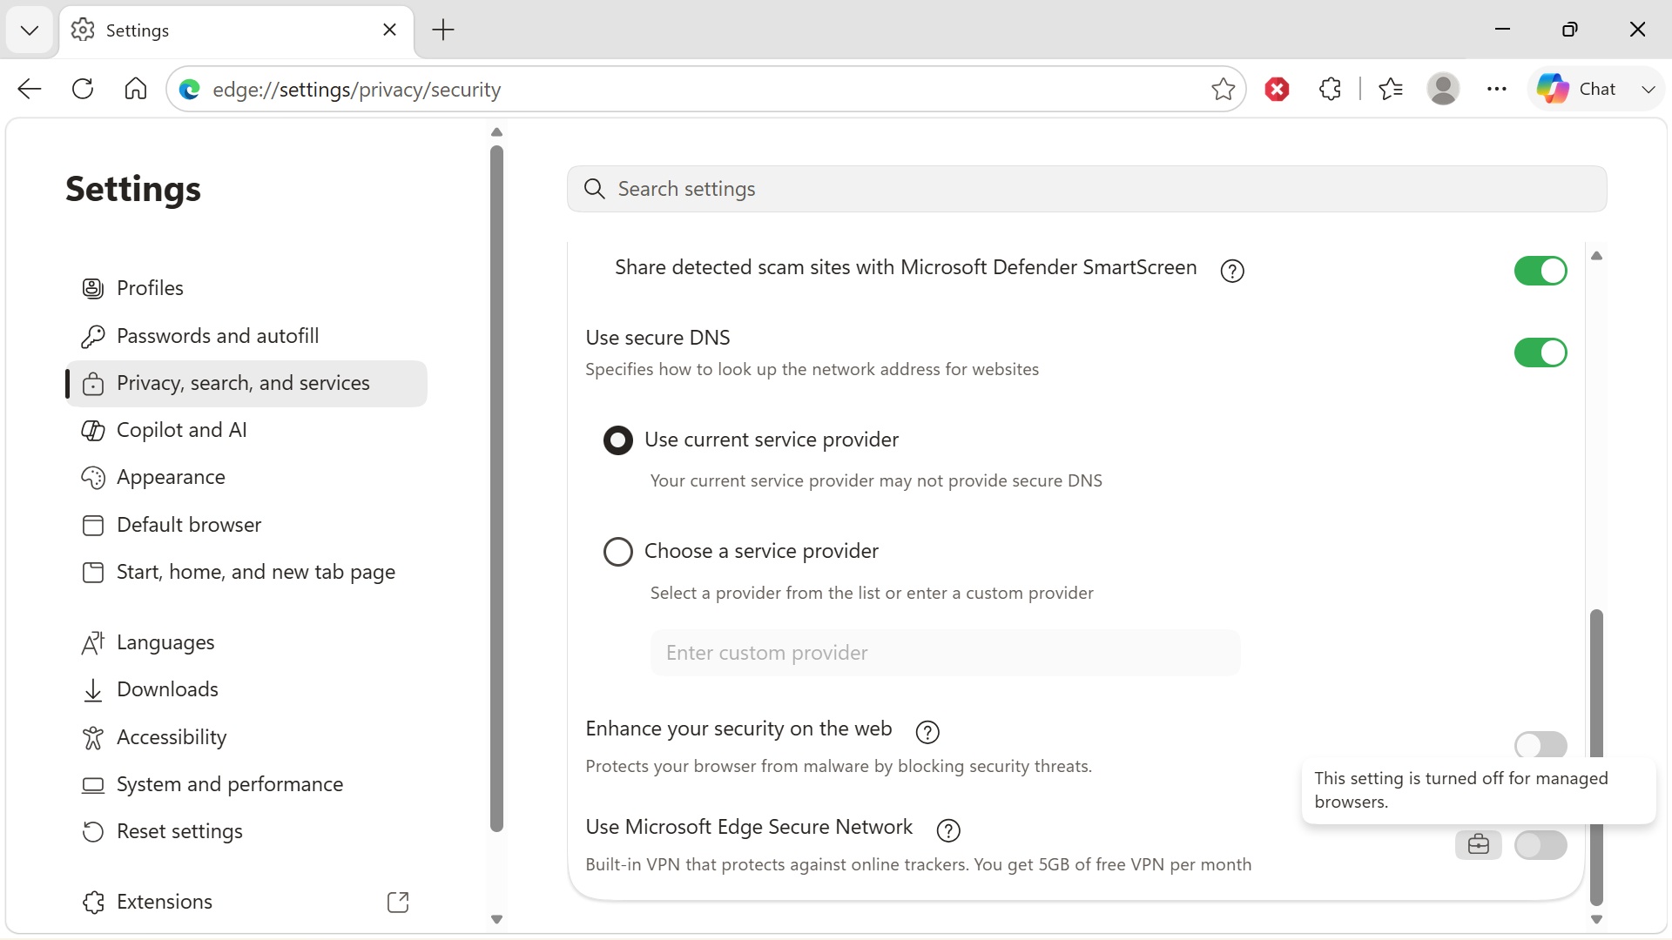Viewport: 1672px width, 940px height.
Task: Go back using the browser back arrow
Action: [x=30, y=89]
